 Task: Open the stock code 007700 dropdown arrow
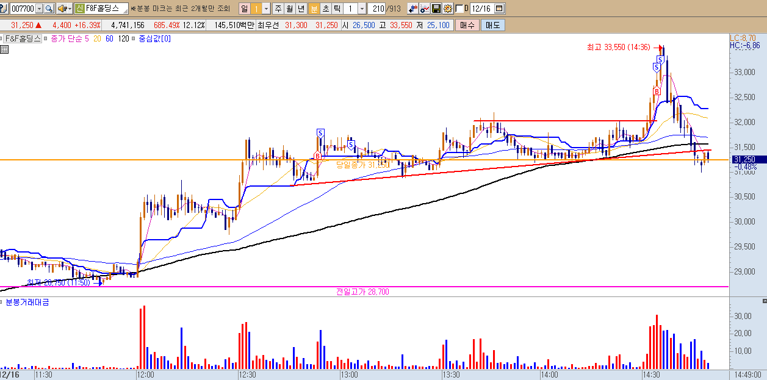[x=40, y=9]
